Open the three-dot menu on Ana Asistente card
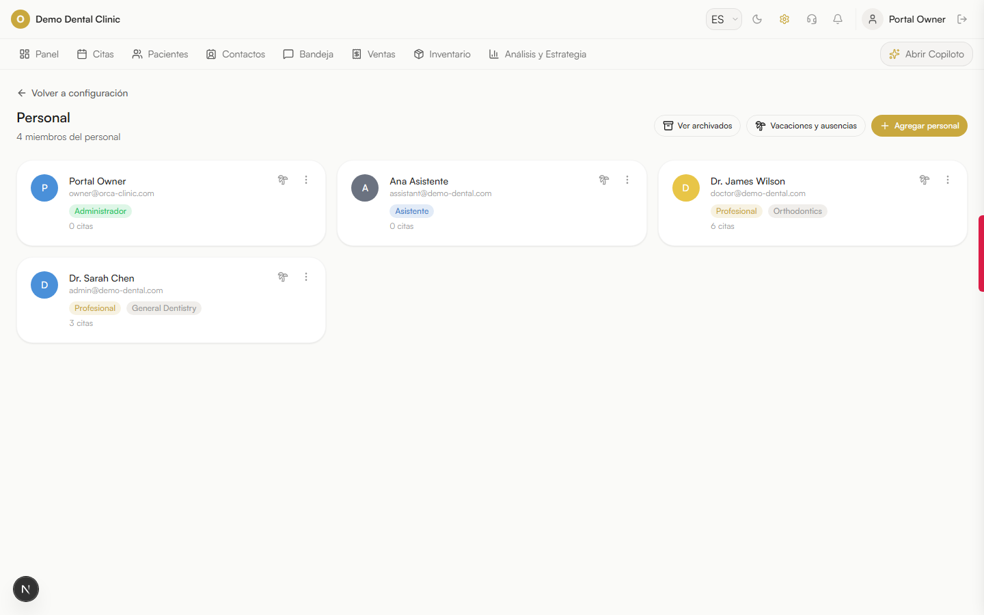Screen dimensions: 984x615 pos(627,180)
